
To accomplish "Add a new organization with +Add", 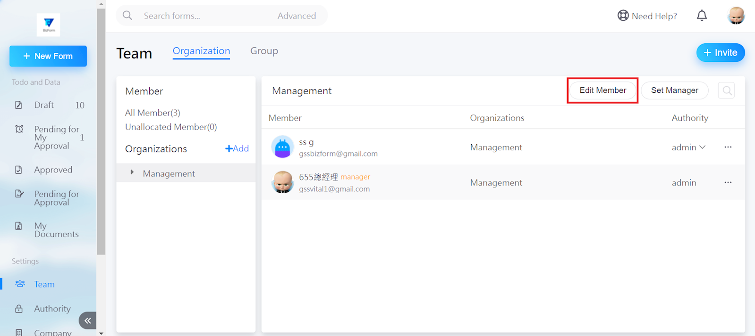I will [237, 148].
